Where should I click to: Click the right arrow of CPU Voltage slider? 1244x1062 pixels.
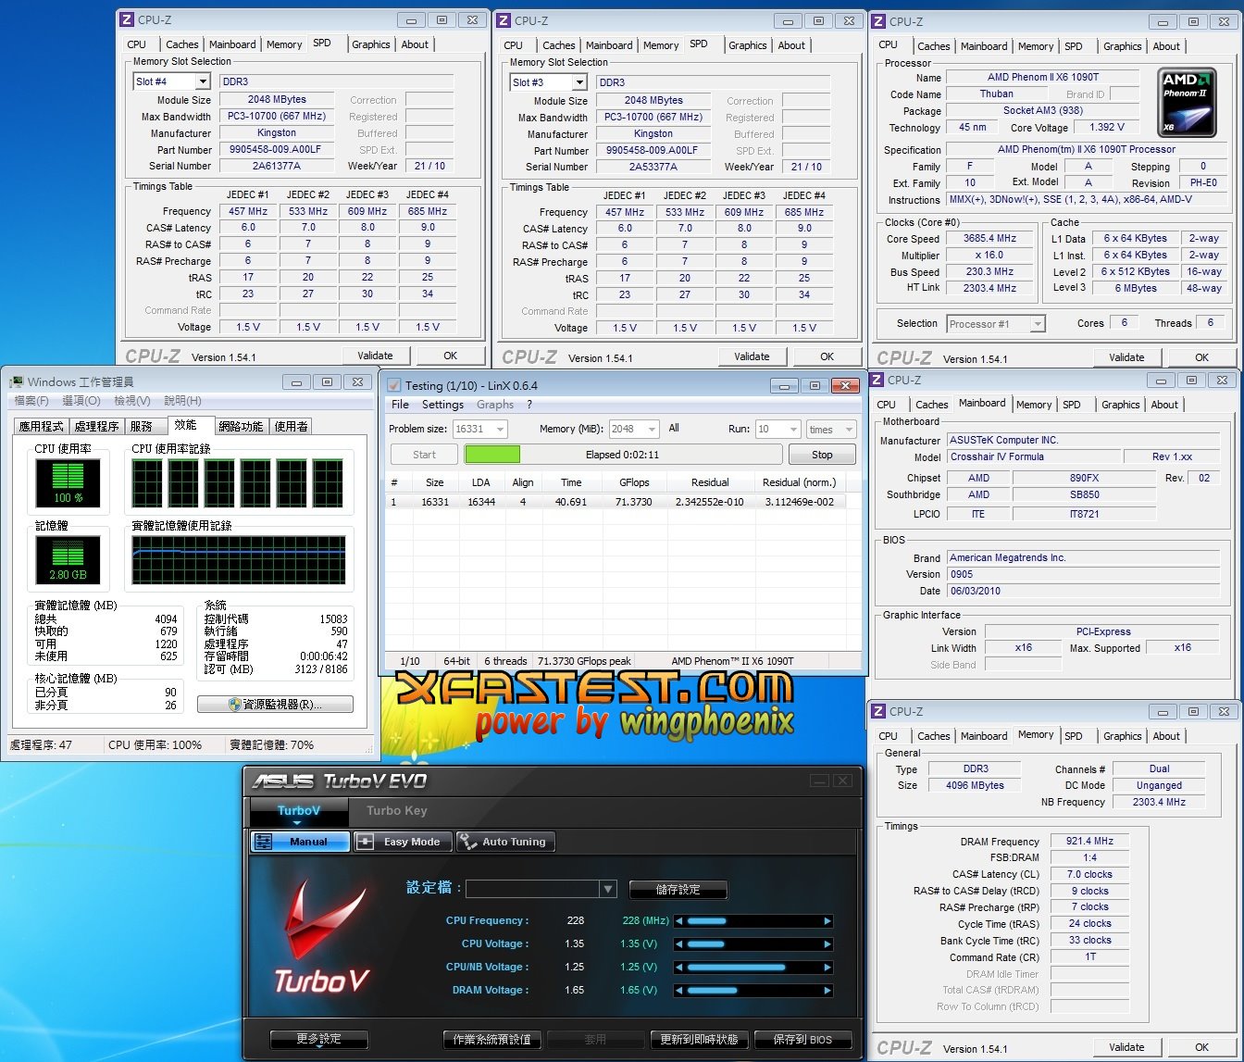pyautogui.click(x=827, y=944)
